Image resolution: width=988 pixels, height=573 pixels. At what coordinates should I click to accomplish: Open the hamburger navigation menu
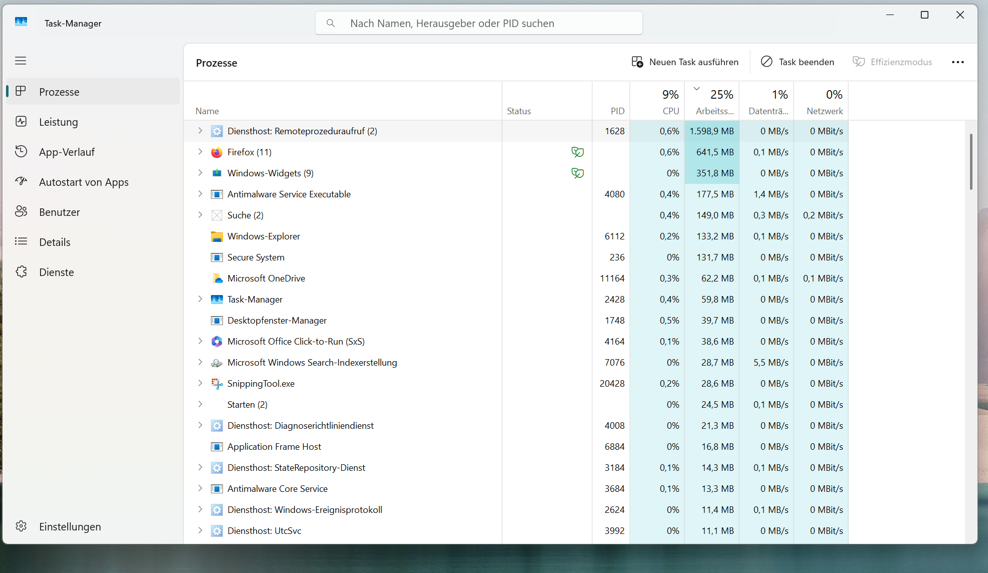click(x=21, y=61)
